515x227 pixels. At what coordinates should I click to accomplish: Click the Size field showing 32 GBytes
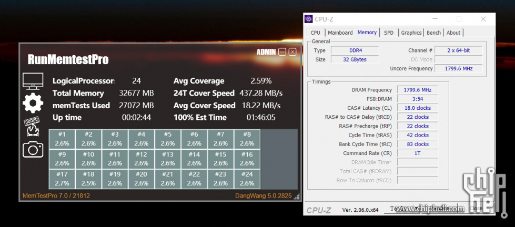coord(355,59)
